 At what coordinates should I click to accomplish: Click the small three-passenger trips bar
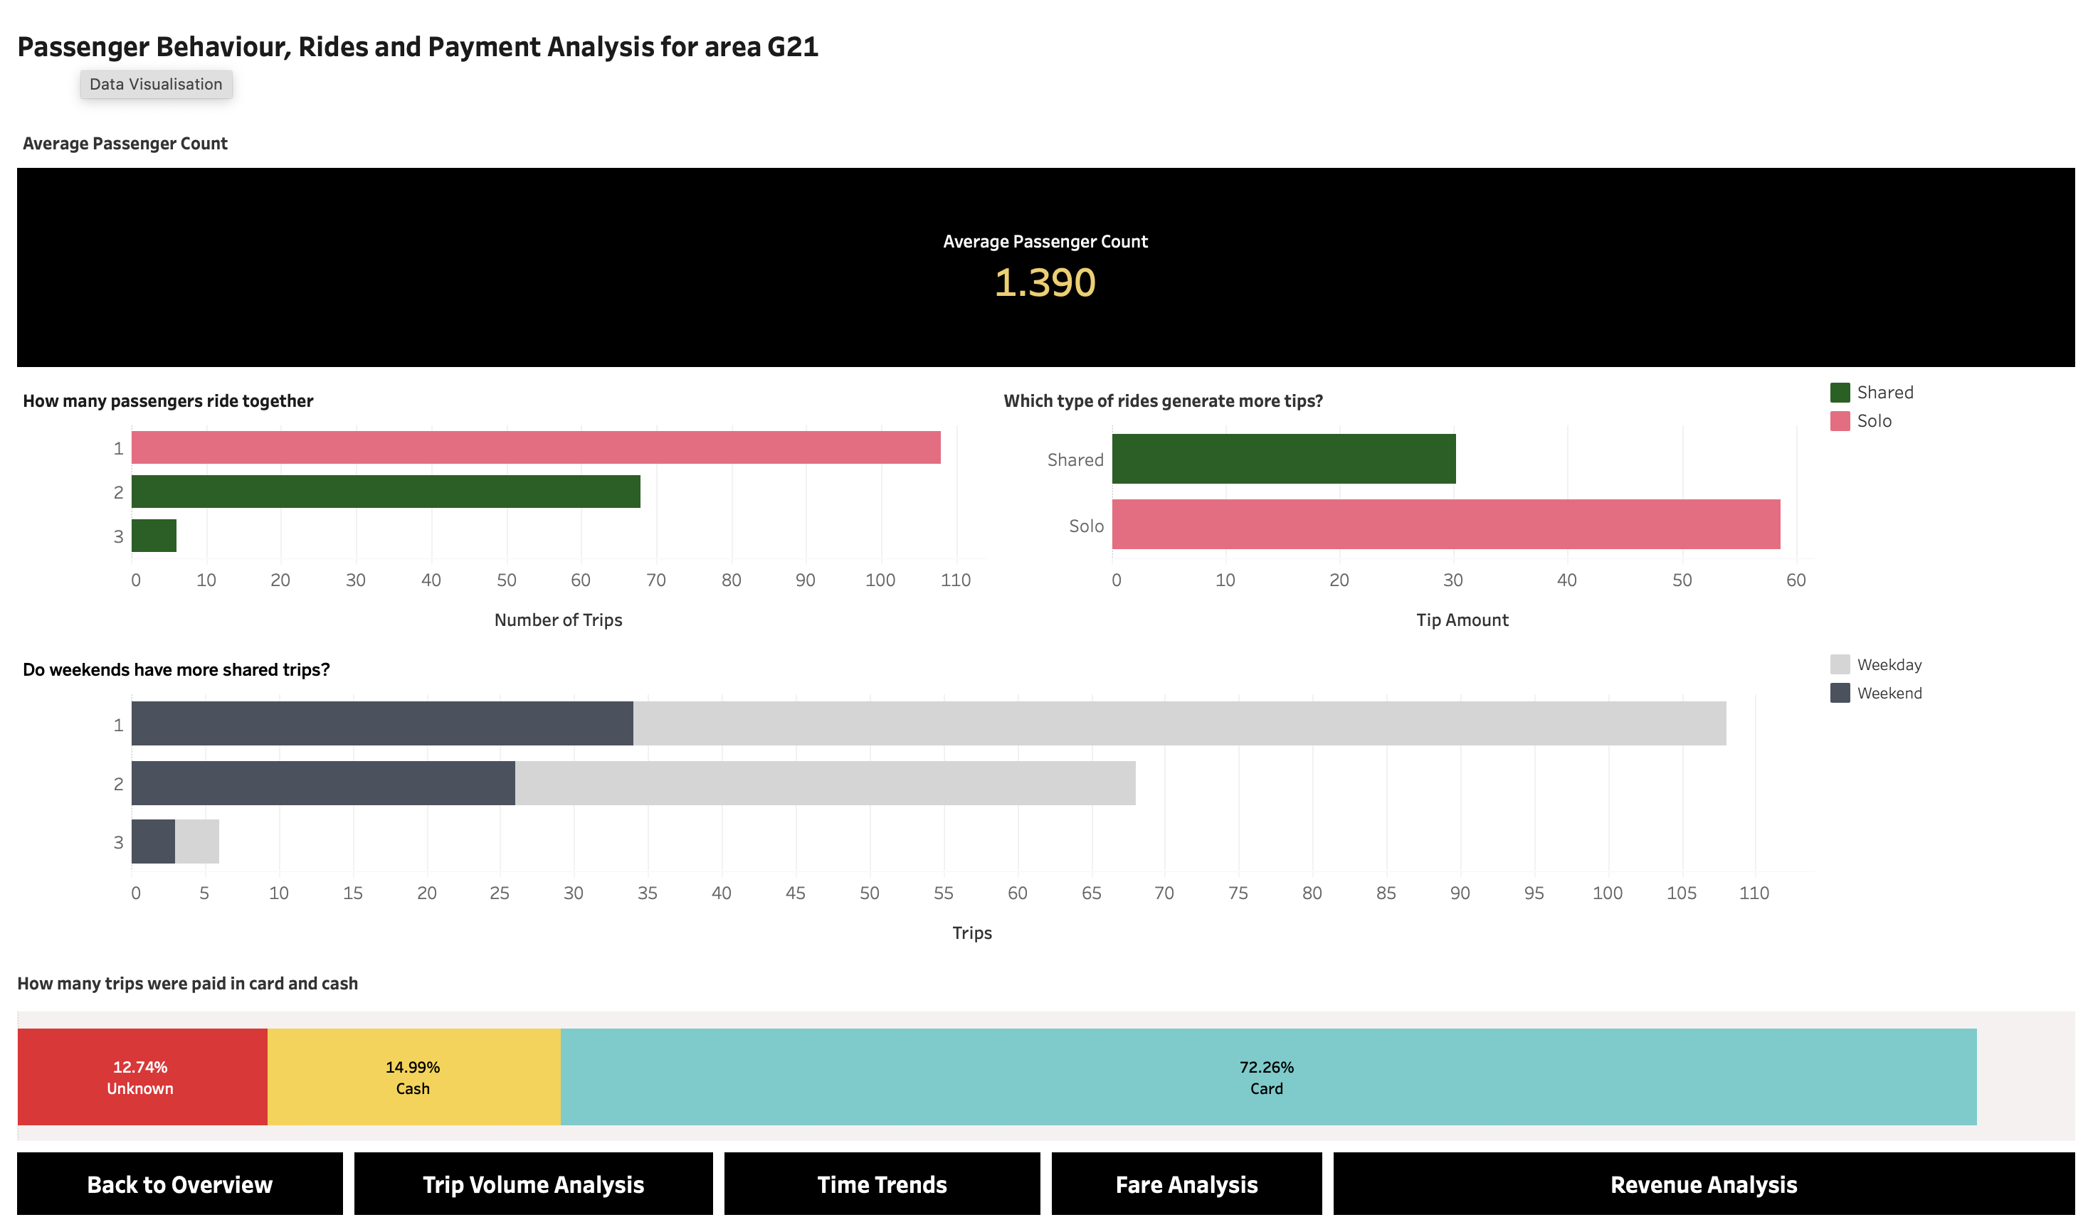click(x=154, y=536)
